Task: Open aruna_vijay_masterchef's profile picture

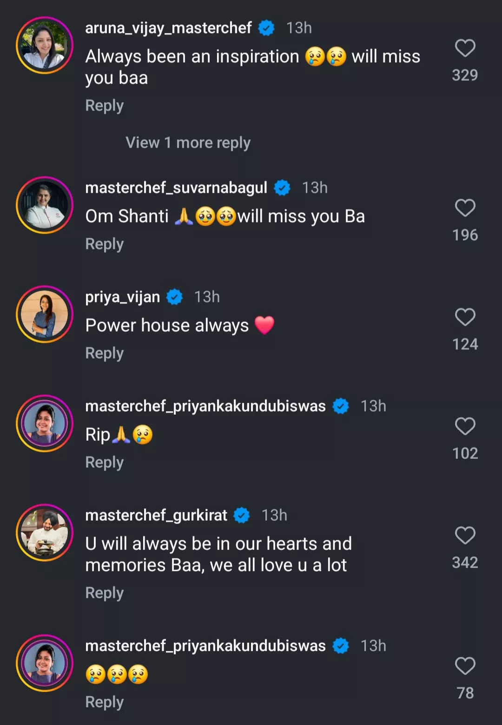Action: coord(45,45)
